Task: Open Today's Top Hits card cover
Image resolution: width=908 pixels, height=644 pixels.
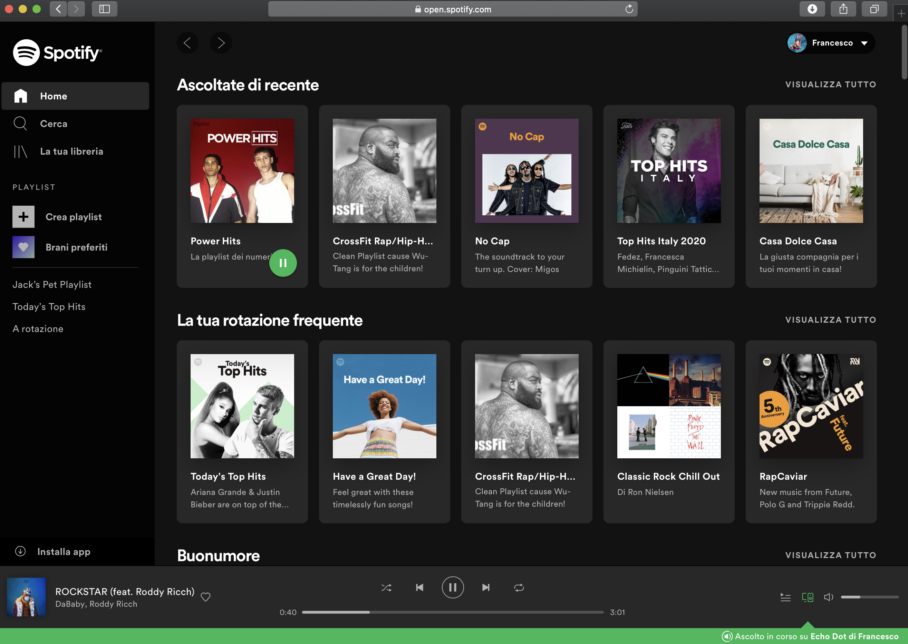Action: 242,406
